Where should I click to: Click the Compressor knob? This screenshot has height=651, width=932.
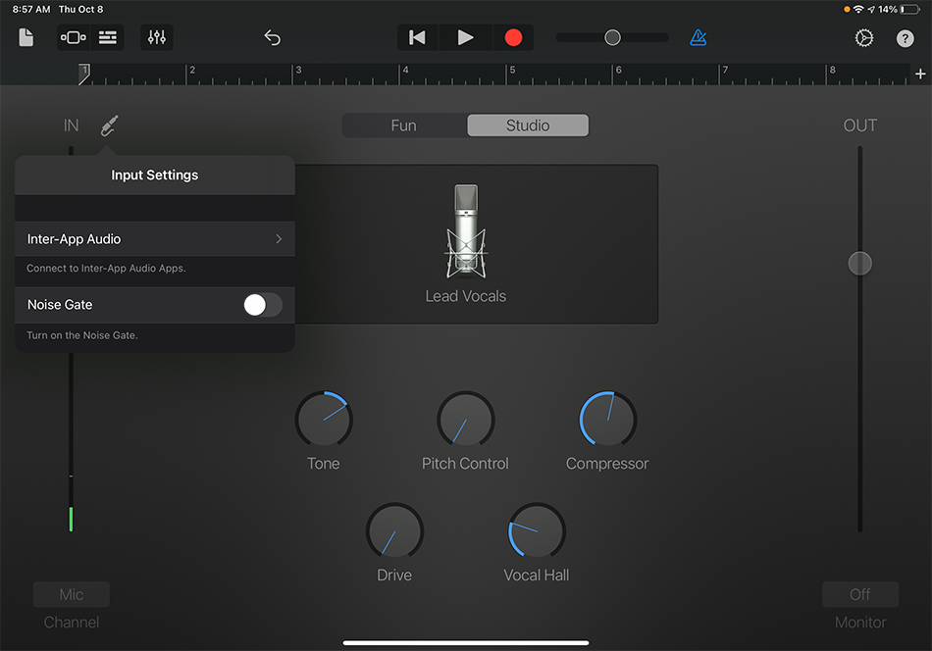[x=607, y=420]
